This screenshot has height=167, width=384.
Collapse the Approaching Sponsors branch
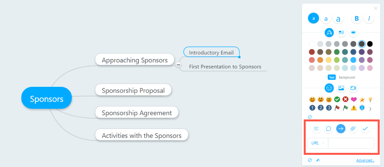178,64
